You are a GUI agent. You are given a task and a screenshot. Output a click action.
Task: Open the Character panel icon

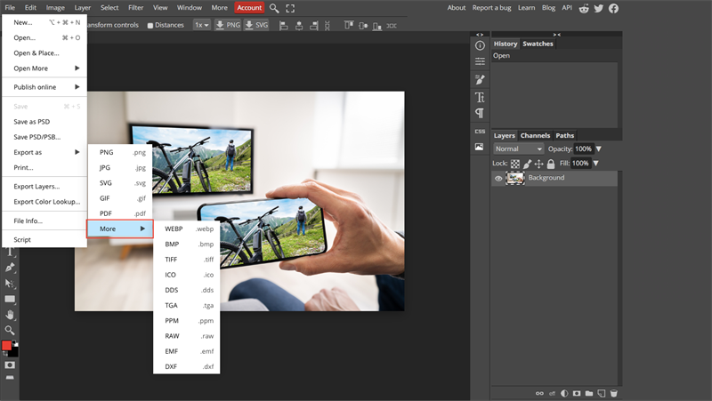coord(480,97)
